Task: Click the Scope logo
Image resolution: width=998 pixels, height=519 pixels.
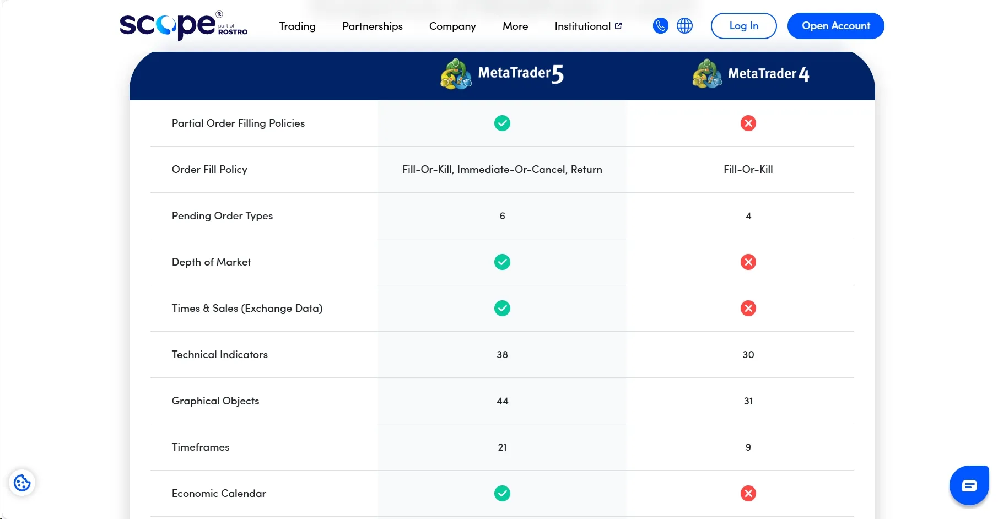Action: point(184,26)
